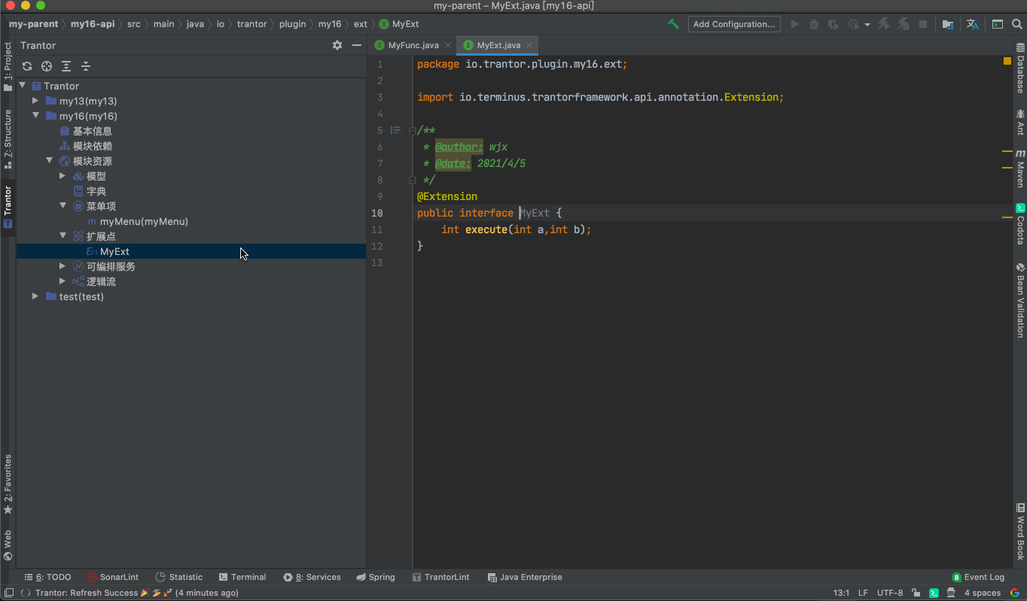This screenshot has height=601, width=1027.
Task: Toggle file read-only lock in status bar
Action: pyautogui.click(x=915, y=593)
